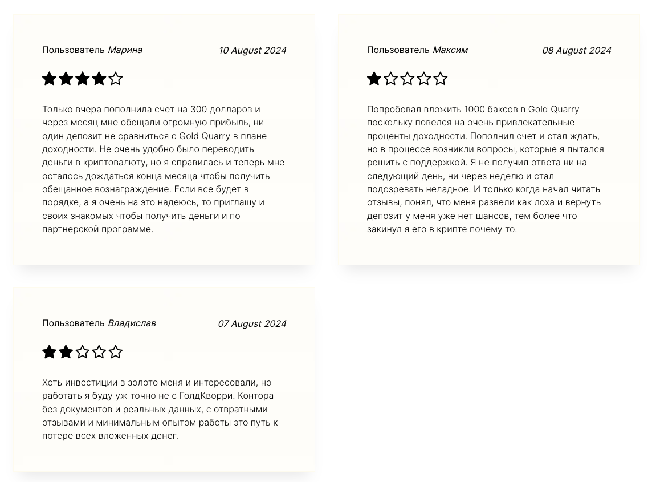
Task: Select the username Владислав
Action: (x=132, y=323)
